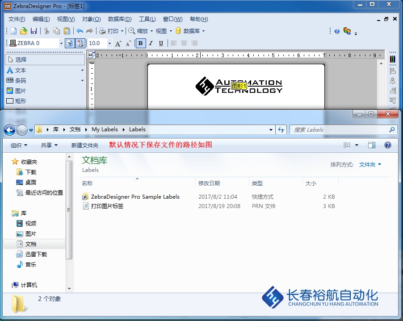Center text in formatting toolbar
The height and width of the screenshot is (321, 403).
point(184,43)
